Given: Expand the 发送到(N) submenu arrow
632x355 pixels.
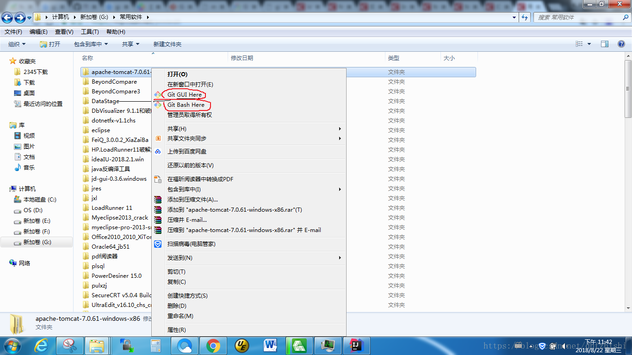Looking at the screenshot, I should click(340, 257).
